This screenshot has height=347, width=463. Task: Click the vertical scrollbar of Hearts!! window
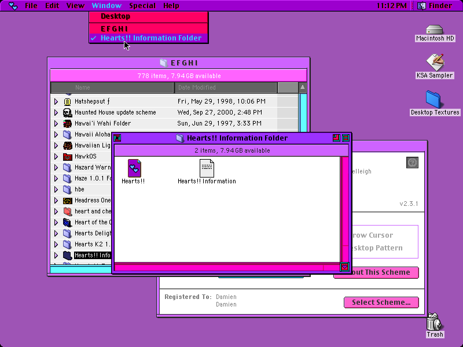pos(344,209)
